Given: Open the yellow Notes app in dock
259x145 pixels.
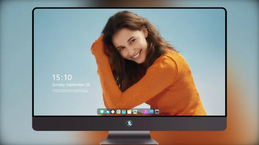Looking at the screenshot, I should (x=129, y=112).
